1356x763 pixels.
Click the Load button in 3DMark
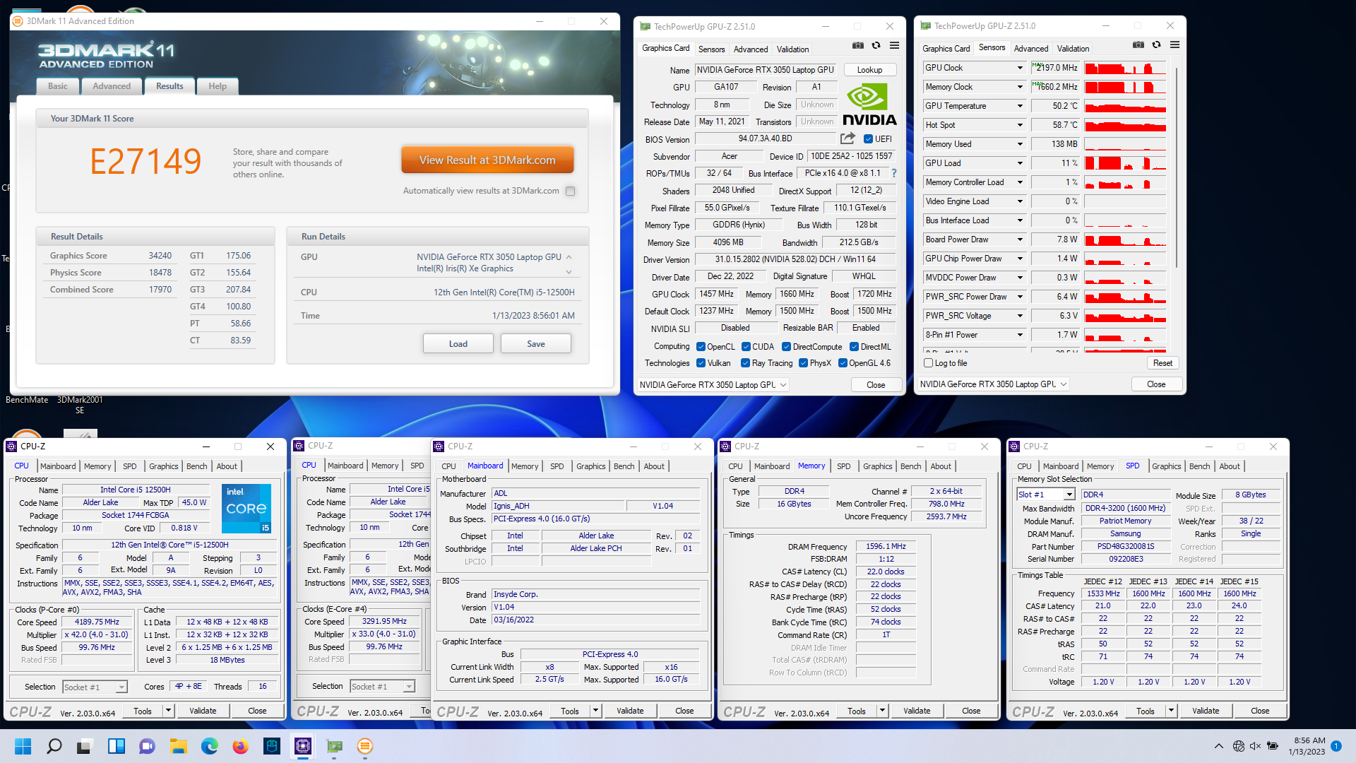pyautogui.click(x=458, y=344)
